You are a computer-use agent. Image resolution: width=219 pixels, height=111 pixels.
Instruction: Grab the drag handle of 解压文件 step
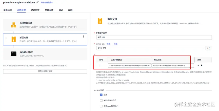(x=6, y=40)
